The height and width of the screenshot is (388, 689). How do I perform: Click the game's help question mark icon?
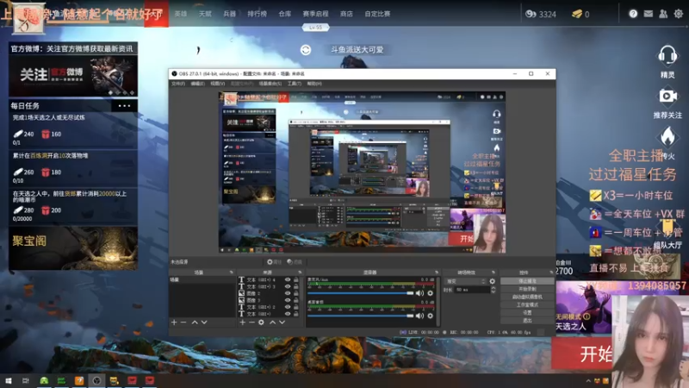[633, 14]
